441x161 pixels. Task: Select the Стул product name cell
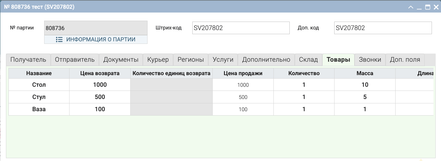coord(39,97)
